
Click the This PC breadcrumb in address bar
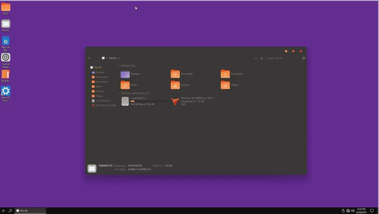[113, 58]
